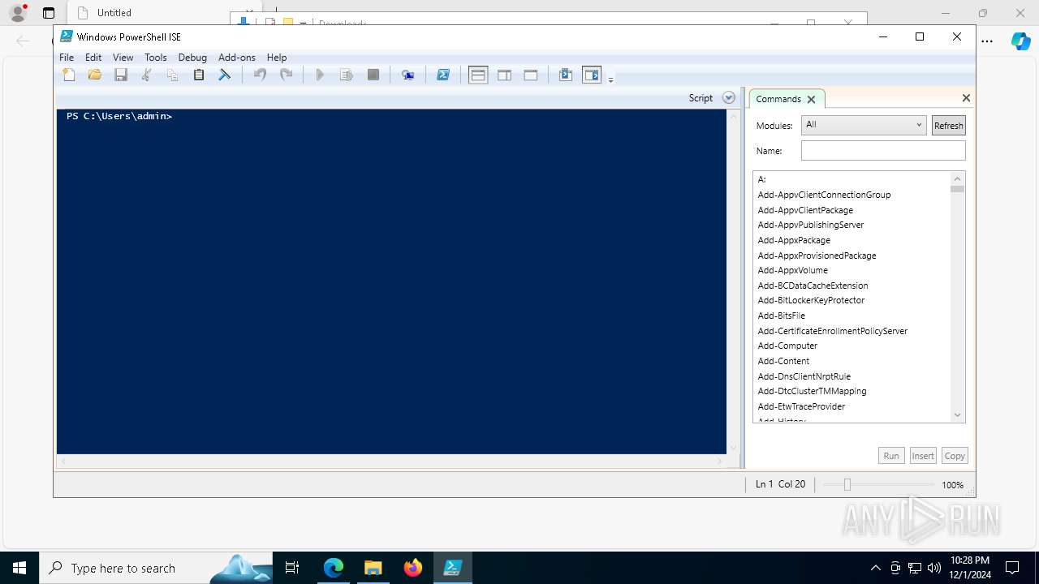Click the Clear Console Pane icon
The image size is (1039, 584).
pyautogui.click(x=225, y=75)
